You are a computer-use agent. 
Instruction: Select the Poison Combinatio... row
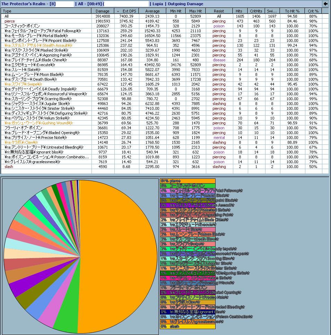(x=165, y=157)
